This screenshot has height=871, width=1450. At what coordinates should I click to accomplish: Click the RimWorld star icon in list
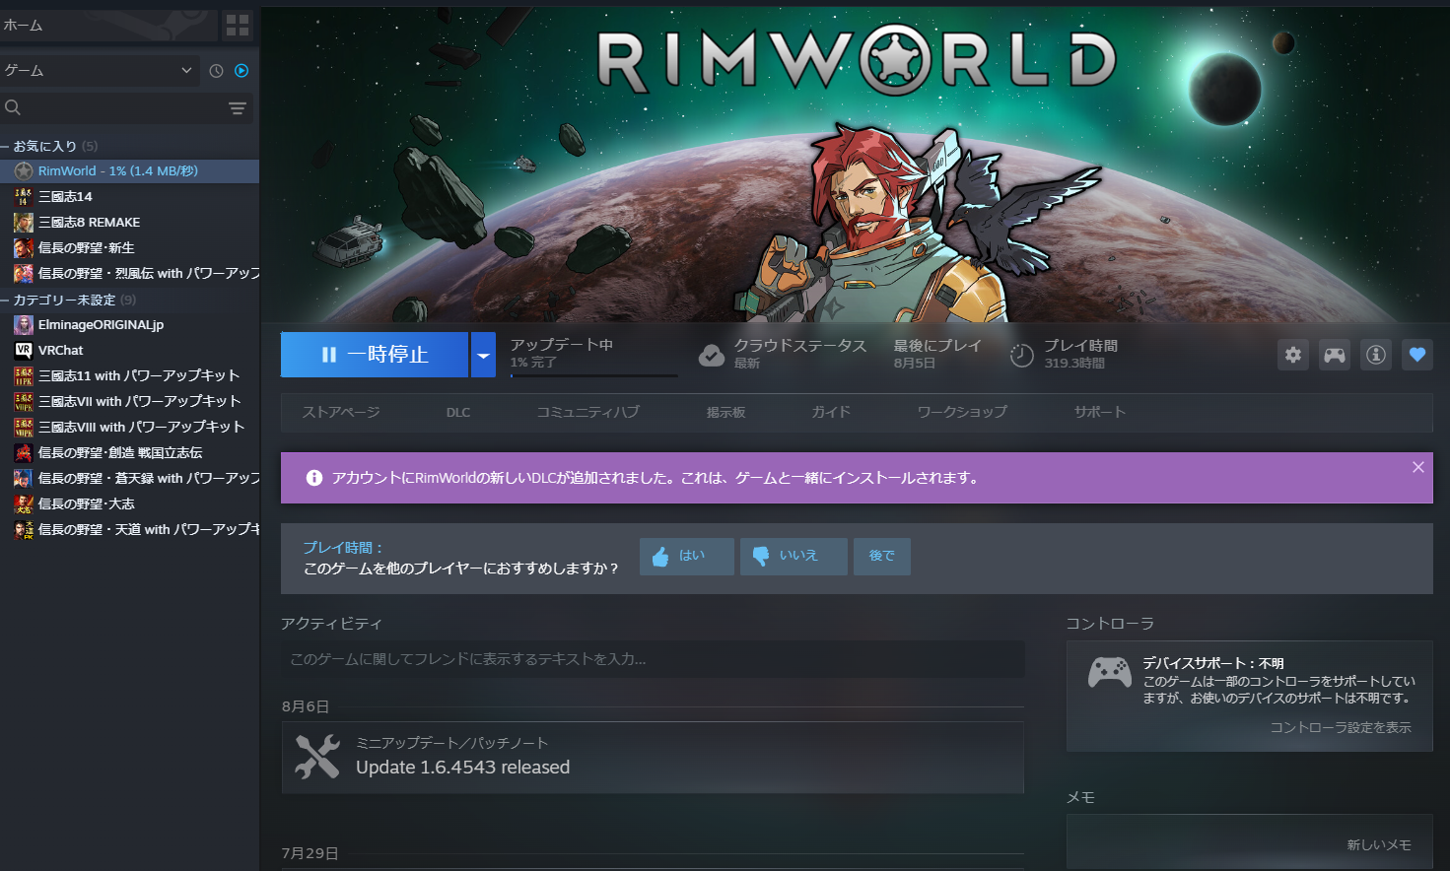[24, 171]
